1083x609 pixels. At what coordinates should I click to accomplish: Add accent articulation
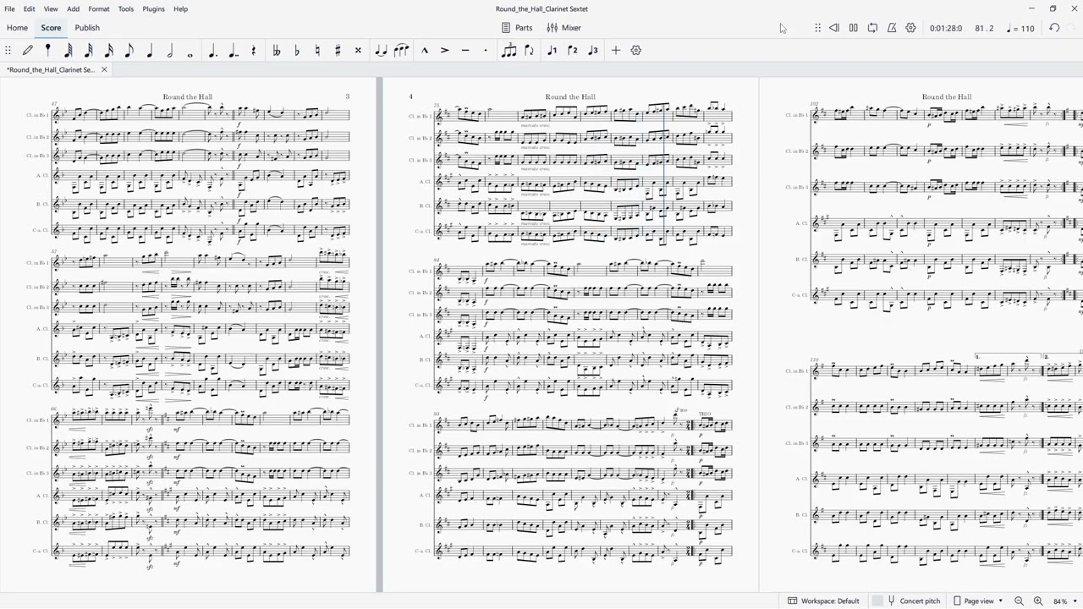(445, 51)
